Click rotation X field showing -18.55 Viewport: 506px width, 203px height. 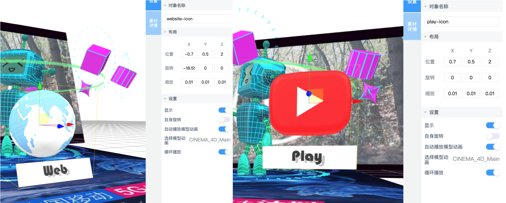(x=189, y=68)
